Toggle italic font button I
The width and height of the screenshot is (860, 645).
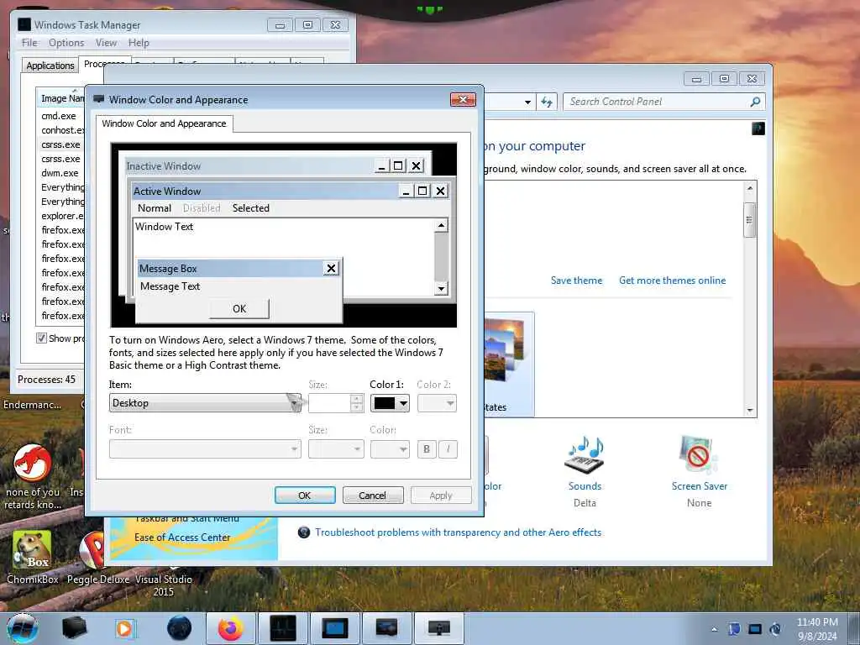(x=448, y=449)
